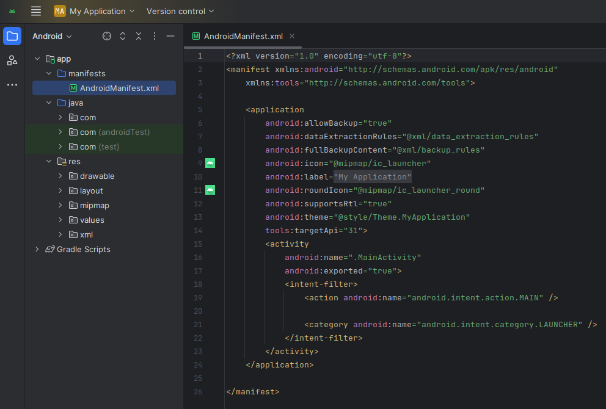This screenshot has width=606, height=409.
Task: Expand the com (test) package
Action: click(60, 147)
